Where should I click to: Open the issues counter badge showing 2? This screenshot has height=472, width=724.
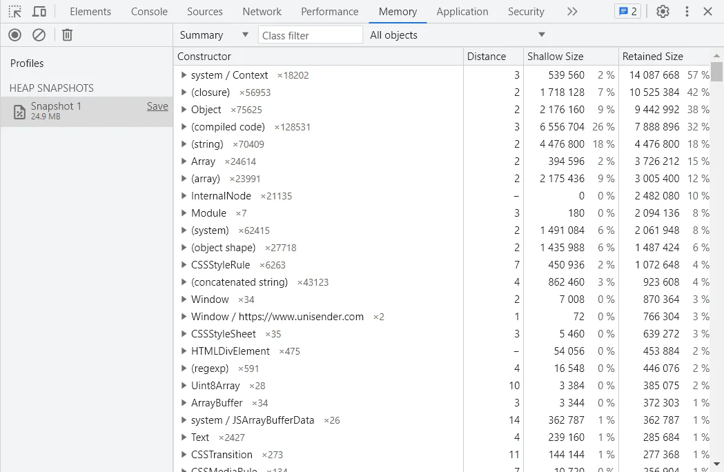[x=627, y=12]
